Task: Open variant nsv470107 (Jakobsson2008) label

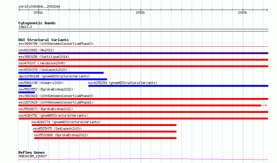Action: (42, 63)
